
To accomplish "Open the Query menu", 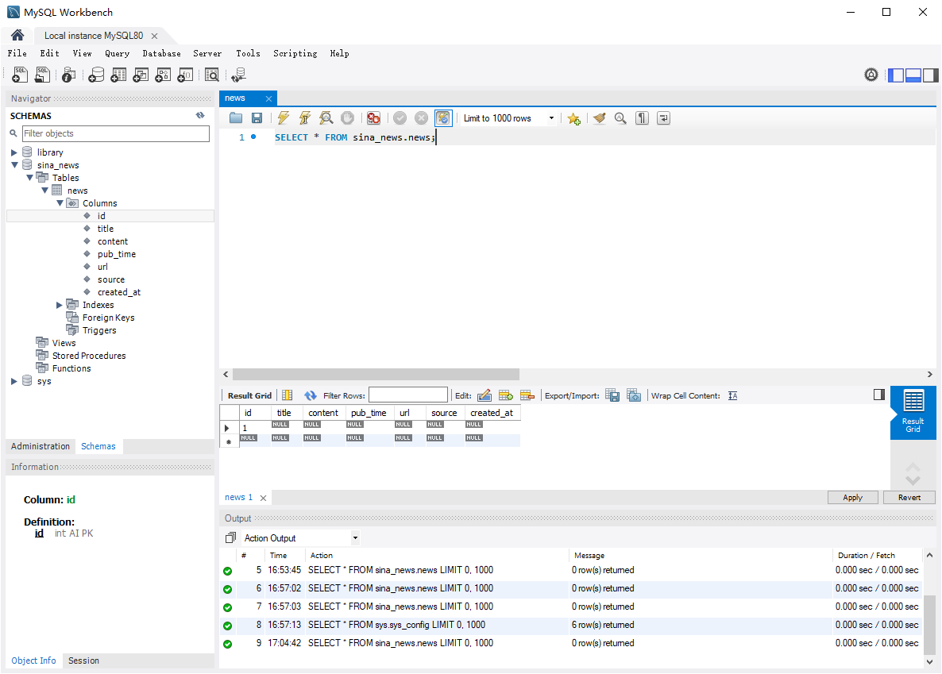I will pyautogui.click(x=117, y=53).
